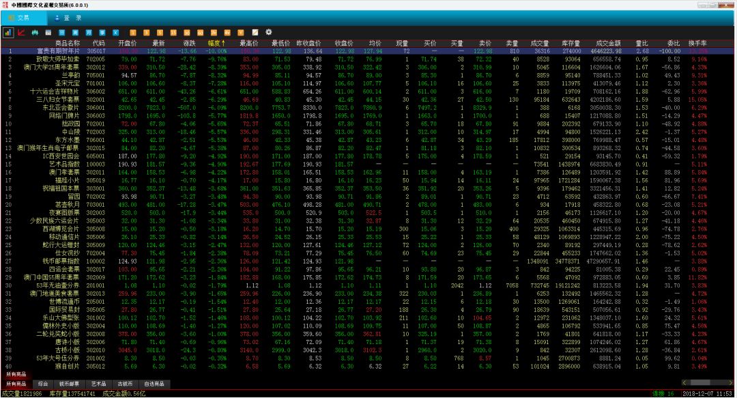Sort by the 最高价 column header
This screenshot has width=737, height=398.
click(249, 43)
